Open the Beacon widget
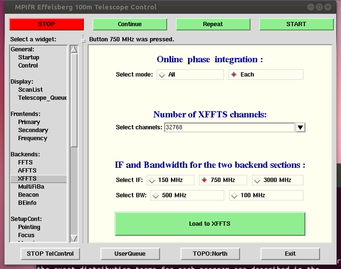The width and height of the screenshot is (341, 269). pos(28,195)
